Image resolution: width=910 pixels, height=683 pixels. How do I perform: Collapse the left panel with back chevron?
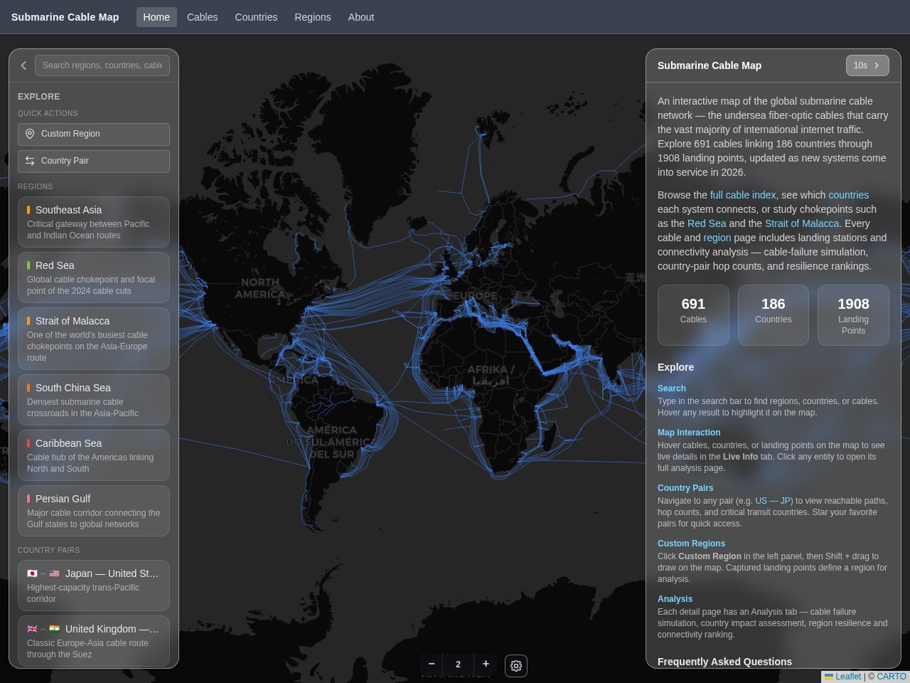23,65
